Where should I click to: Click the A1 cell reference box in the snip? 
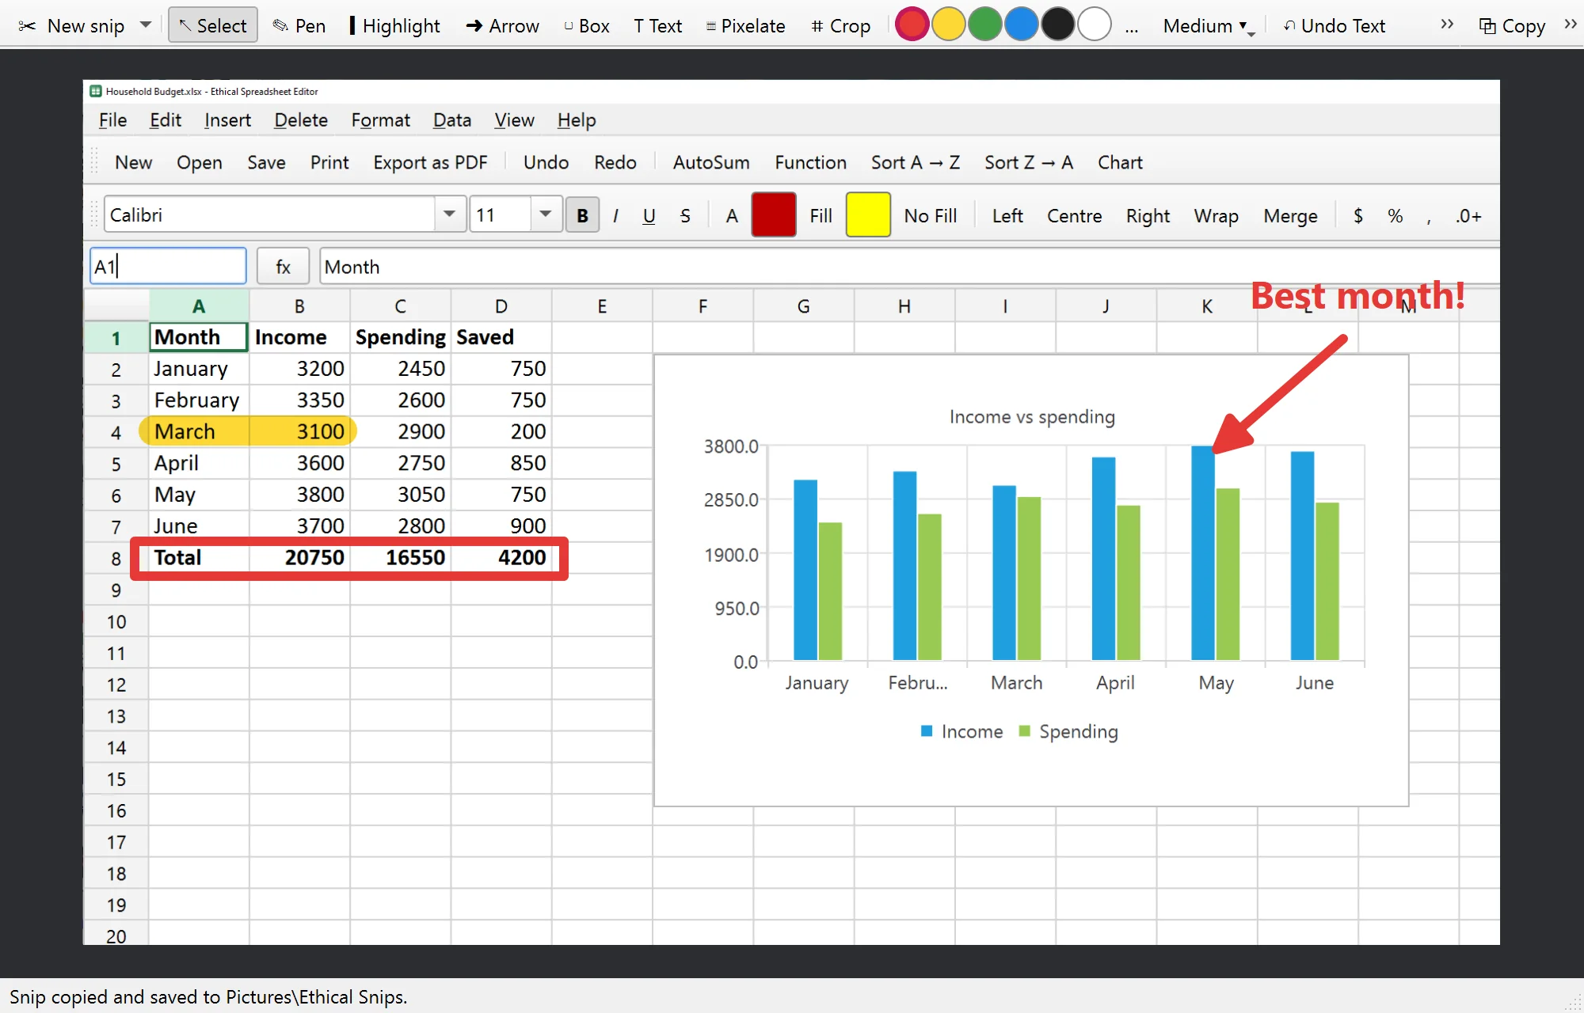click(x=168, y=266)
